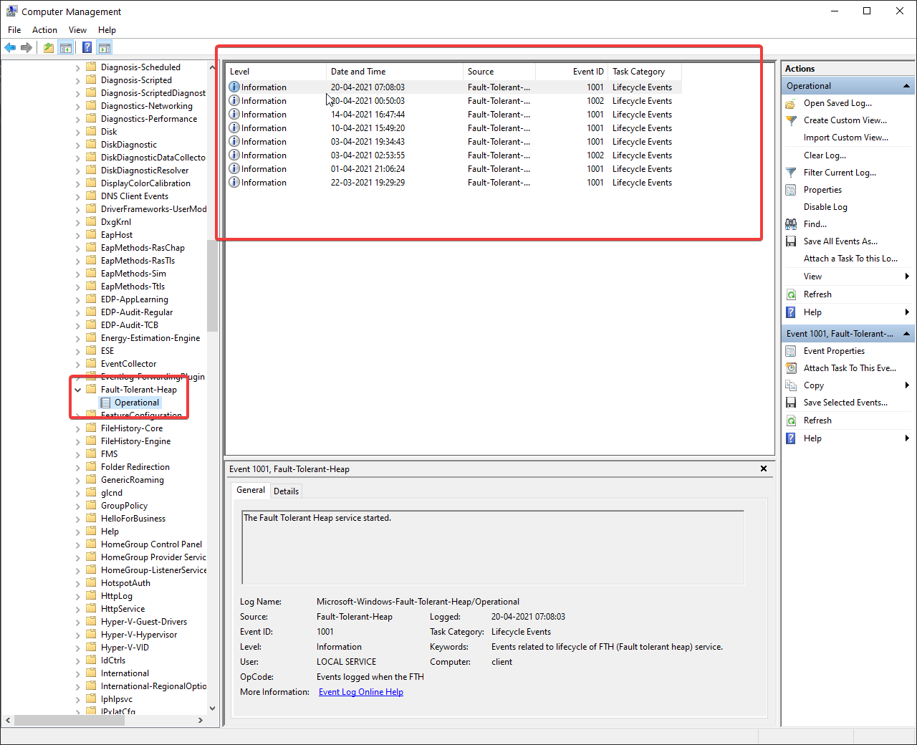
Task: Open the Action menu
Action: [x=44, y=30]
